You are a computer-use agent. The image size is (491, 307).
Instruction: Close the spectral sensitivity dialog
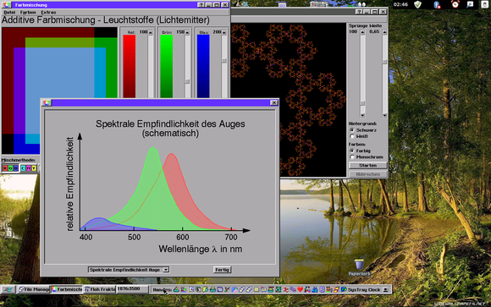pyautogui.click(x=274, y=102)
